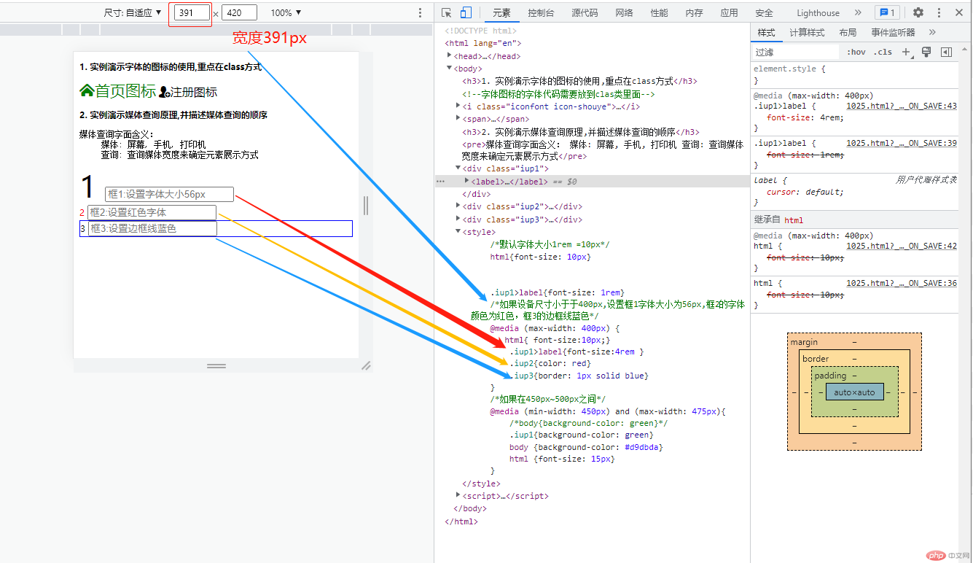The image size is (973, 563).
Task: Expand the script element node
Action: coord(458,495)
